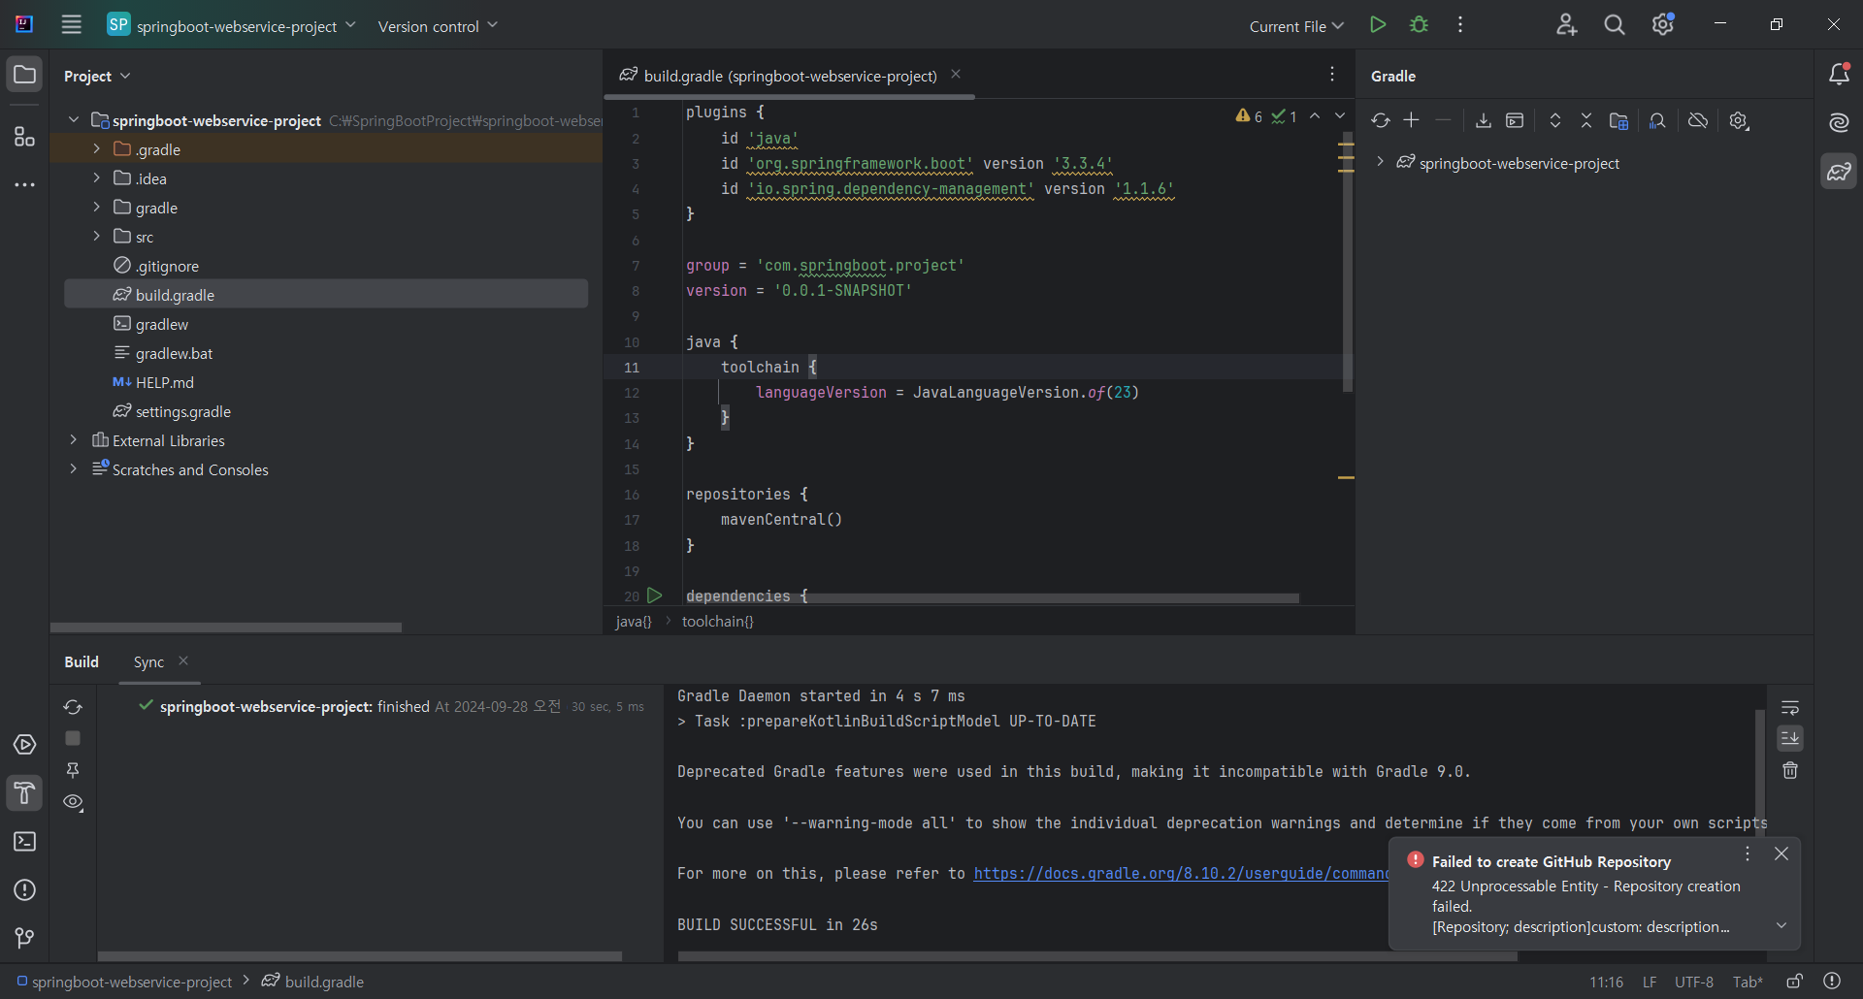
Task: Open docs.gradle.org userguide link
Action: point(1182,873)
